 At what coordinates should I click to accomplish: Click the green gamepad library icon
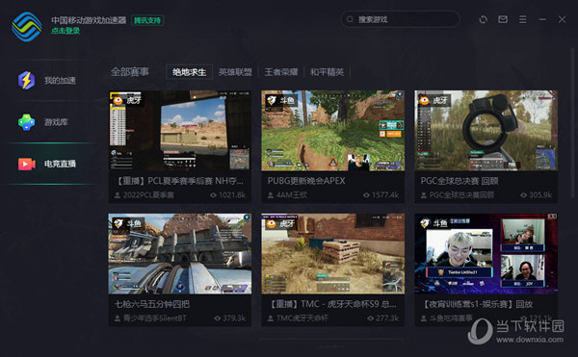pos(27,122)
